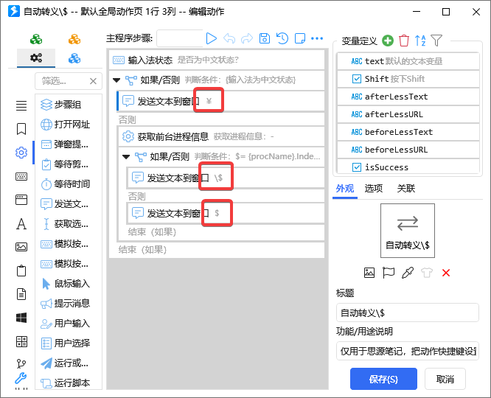
Task: Delete variable with the red trash icon
Action: pos(404,41)
